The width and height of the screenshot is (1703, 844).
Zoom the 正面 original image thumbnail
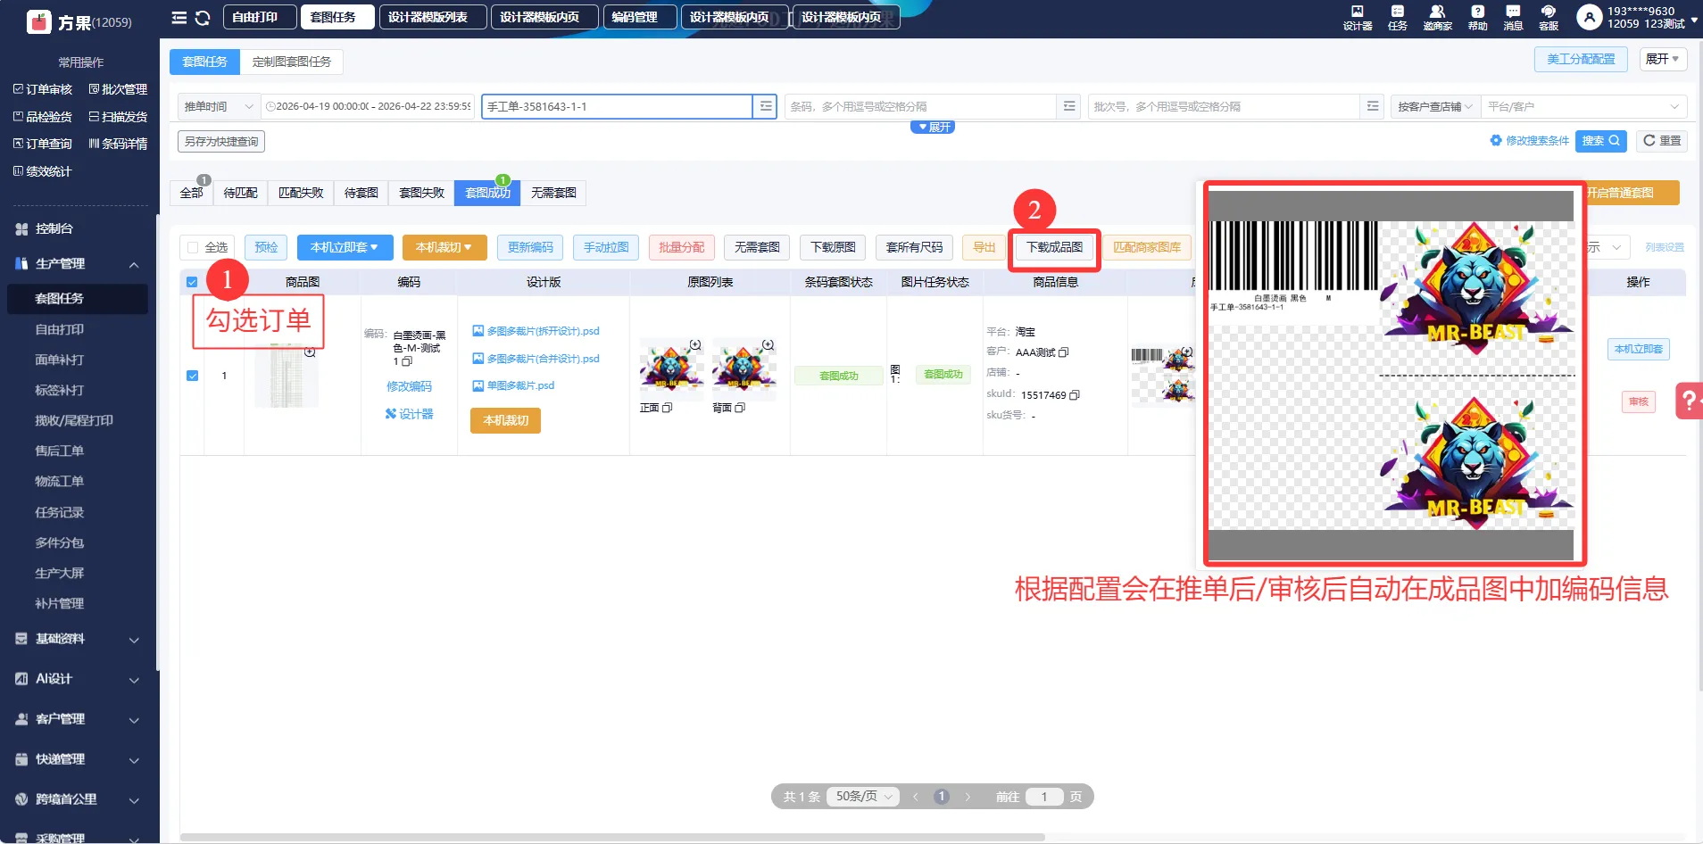click(x=695, y=344)
